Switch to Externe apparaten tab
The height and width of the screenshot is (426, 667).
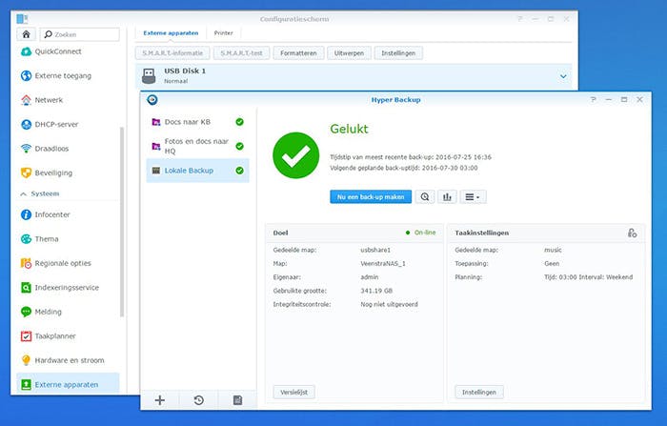[171, 32]
